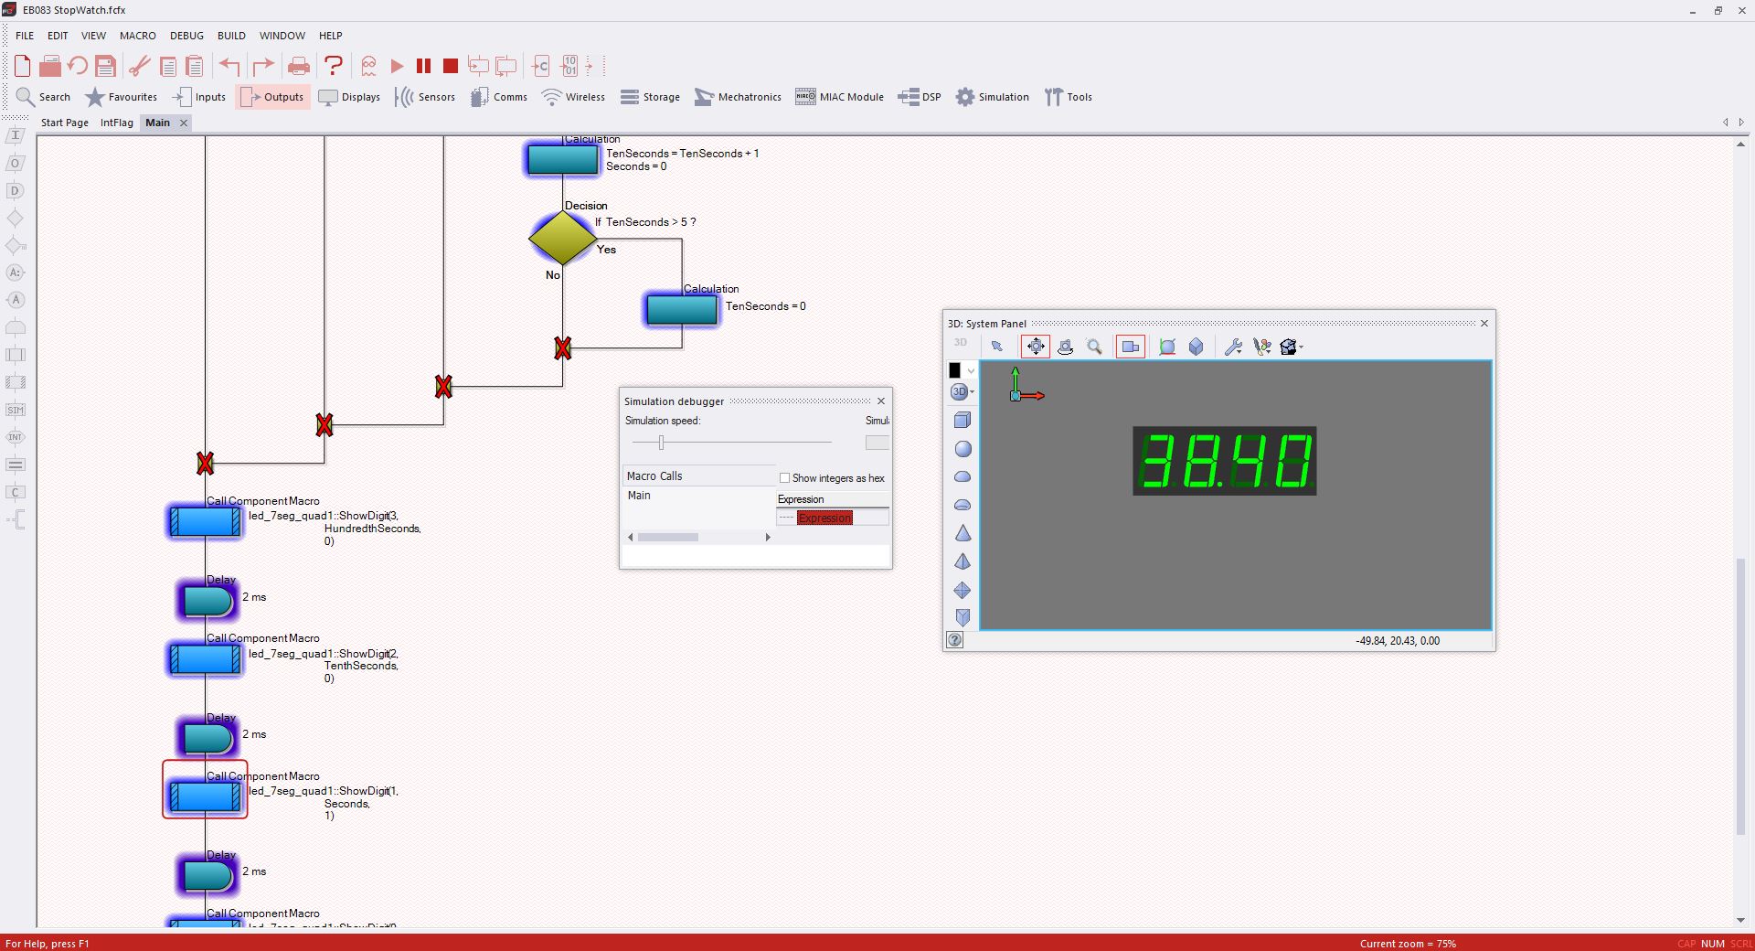Open the Tools component menu
Screen dimensions: 1755x951
click(1069, 97)
